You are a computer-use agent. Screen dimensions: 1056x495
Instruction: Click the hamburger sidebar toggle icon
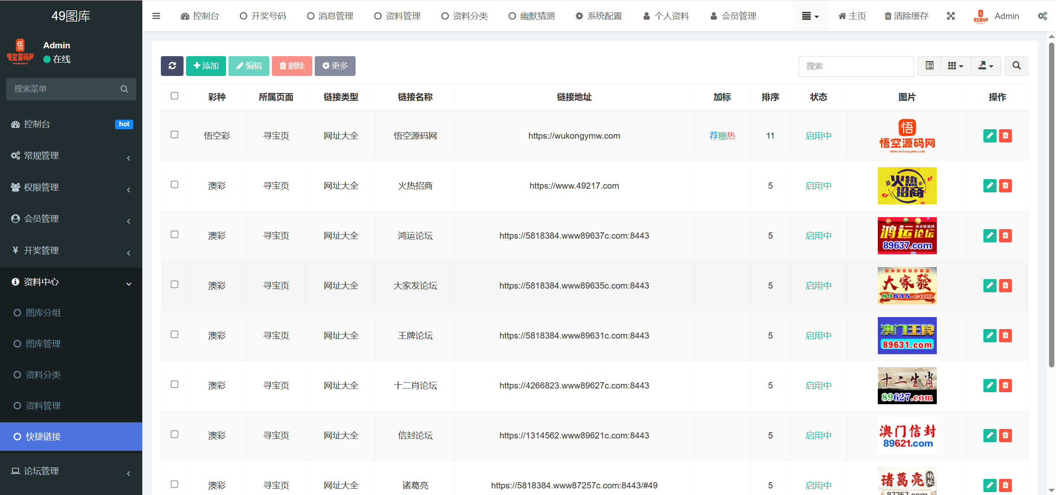pos(156,16)
